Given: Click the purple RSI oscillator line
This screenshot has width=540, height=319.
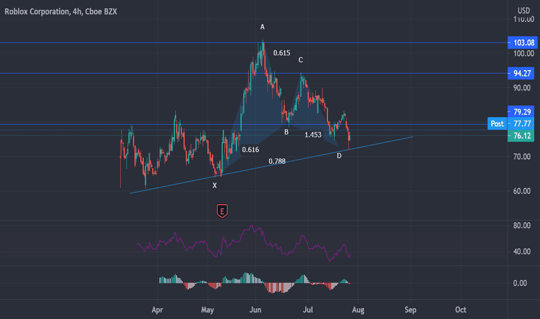Looking at the screenshot, I should tap(243, 243).
